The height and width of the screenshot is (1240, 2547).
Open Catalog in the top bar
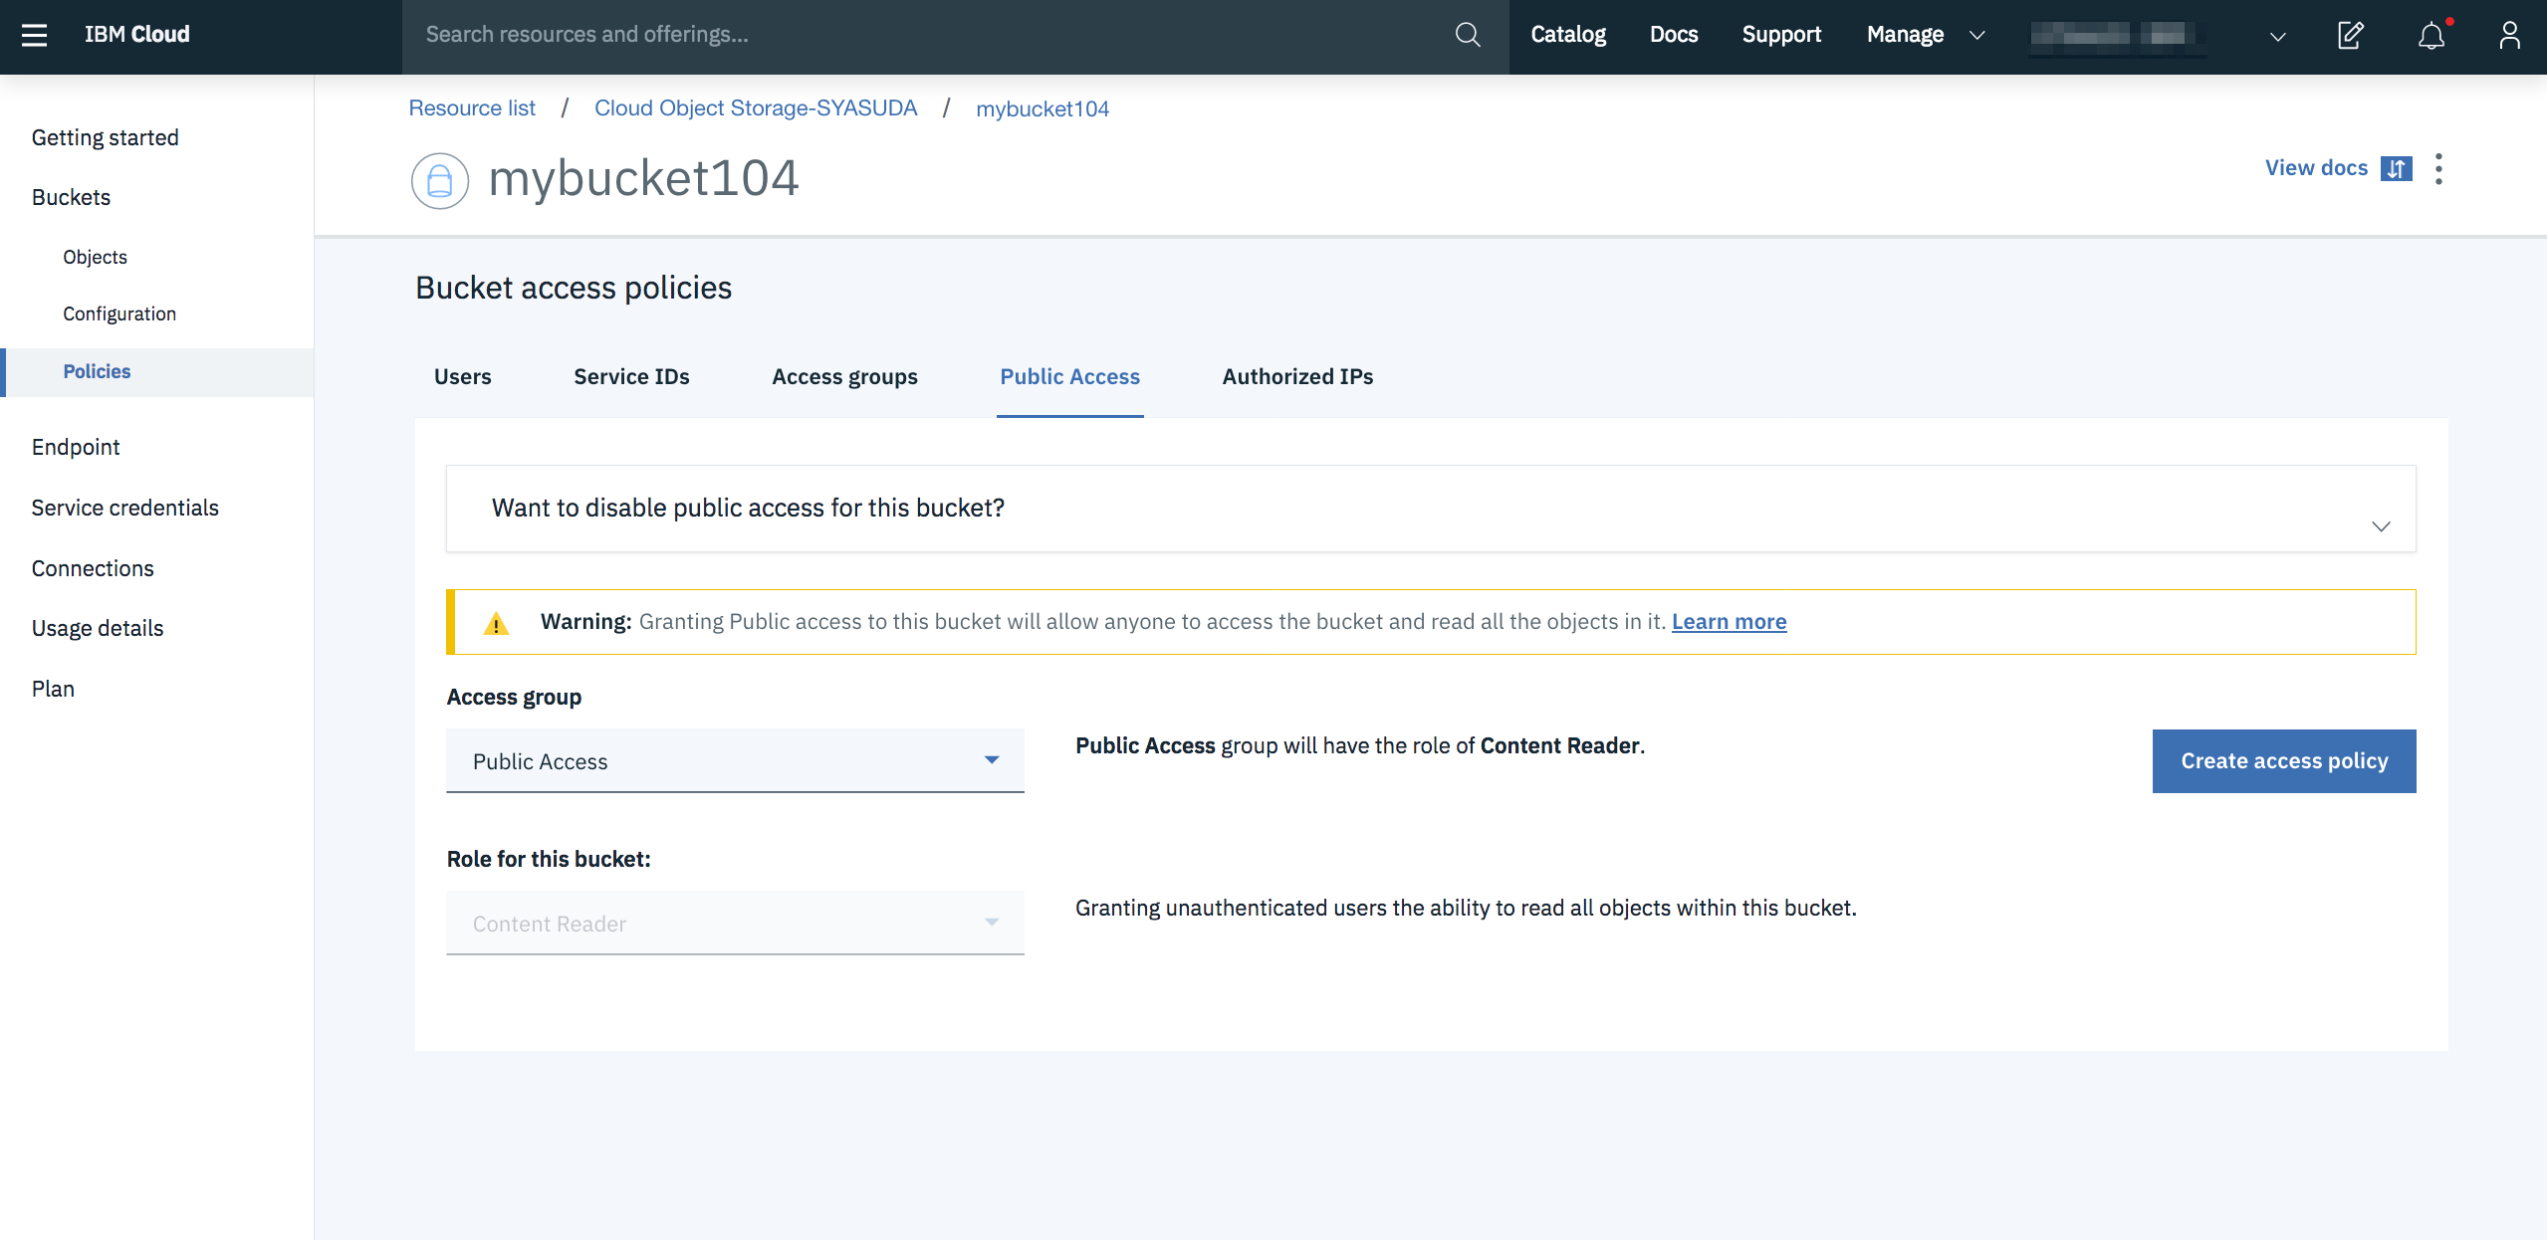pos(1567,35)
